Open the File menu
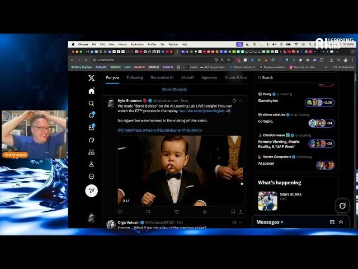The height and width of the screenshot is (269, 358). click(94, 44)
